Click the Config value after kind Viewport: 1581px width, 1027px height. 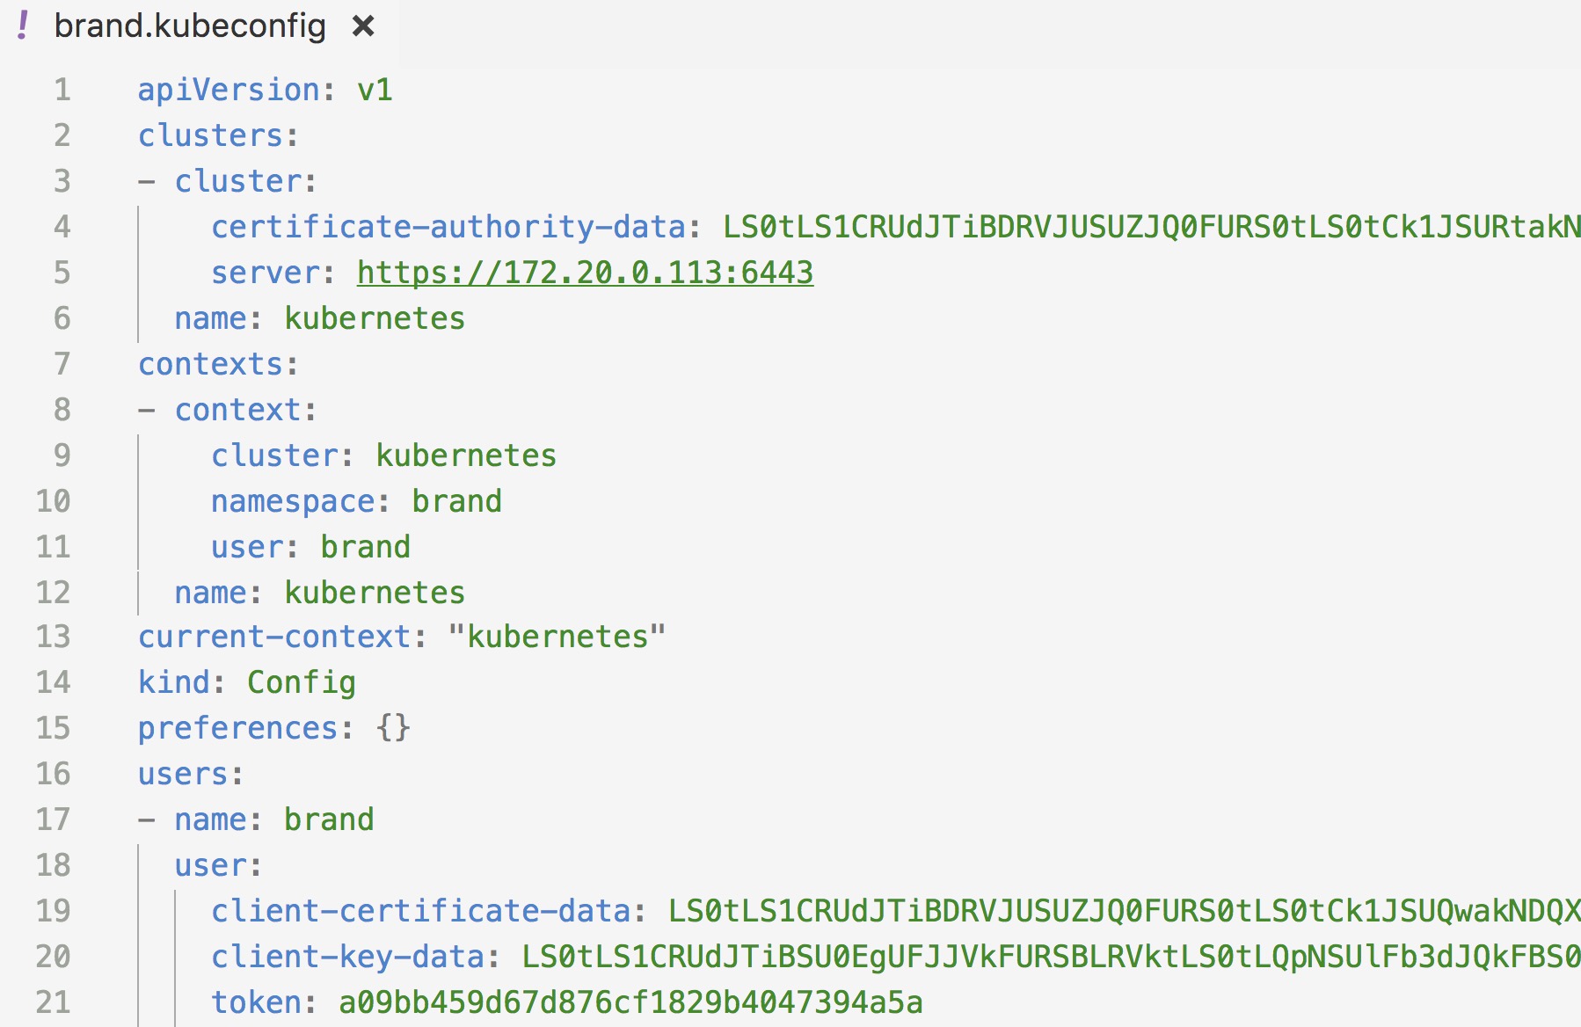click(301, 682)
